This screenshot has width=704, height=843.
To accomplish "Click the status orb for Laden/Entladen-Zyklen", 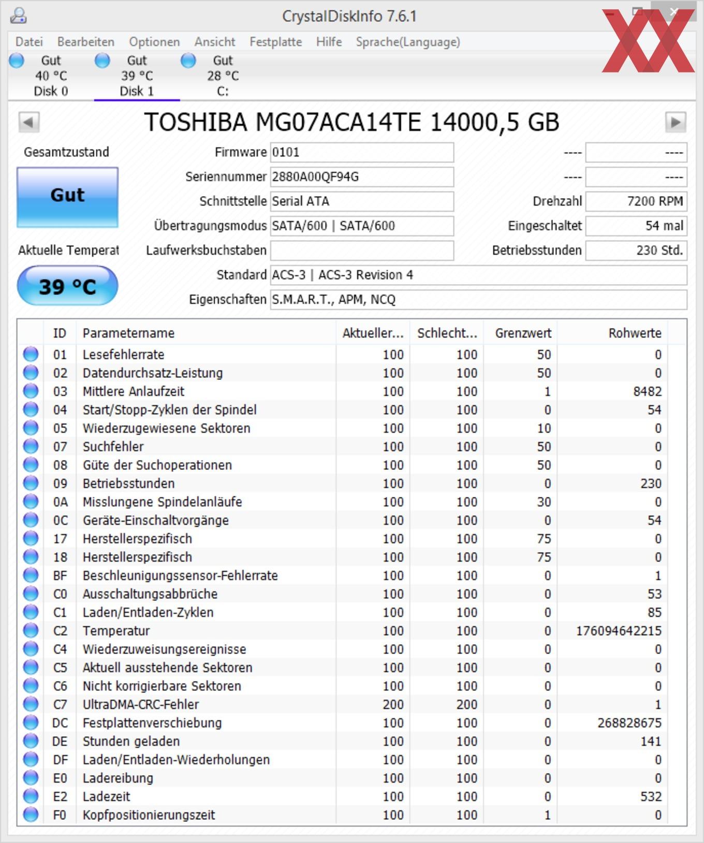I will [31, 612].
